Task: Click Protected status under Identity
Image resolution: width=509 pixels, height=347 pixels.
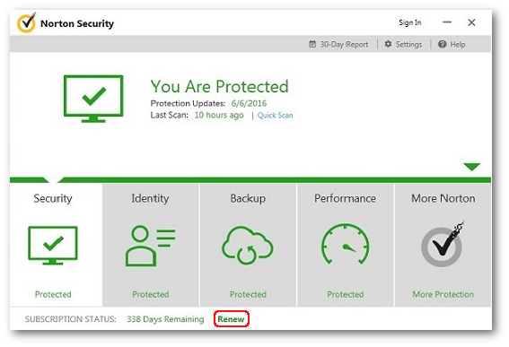Action: pos(150,294)
